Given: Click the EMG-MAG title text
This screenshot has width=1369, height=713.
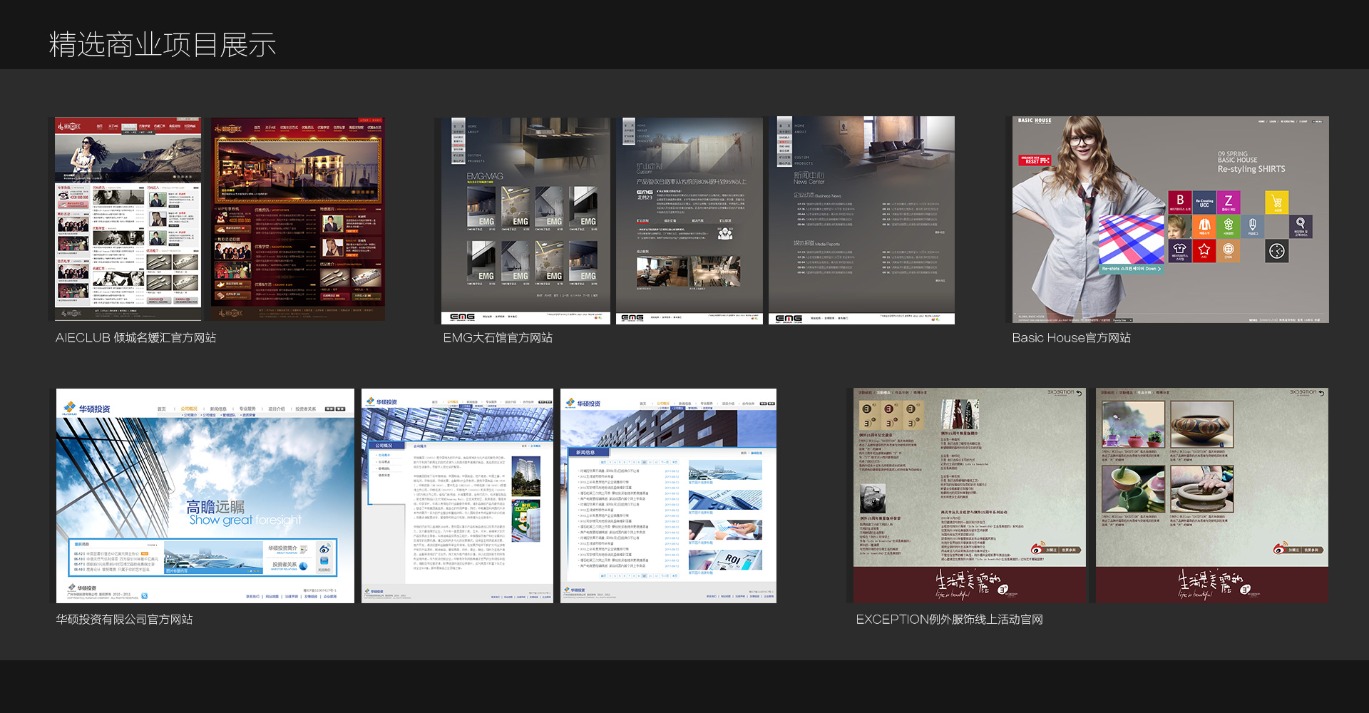Looking at the screenshot, I should [485, 176].
